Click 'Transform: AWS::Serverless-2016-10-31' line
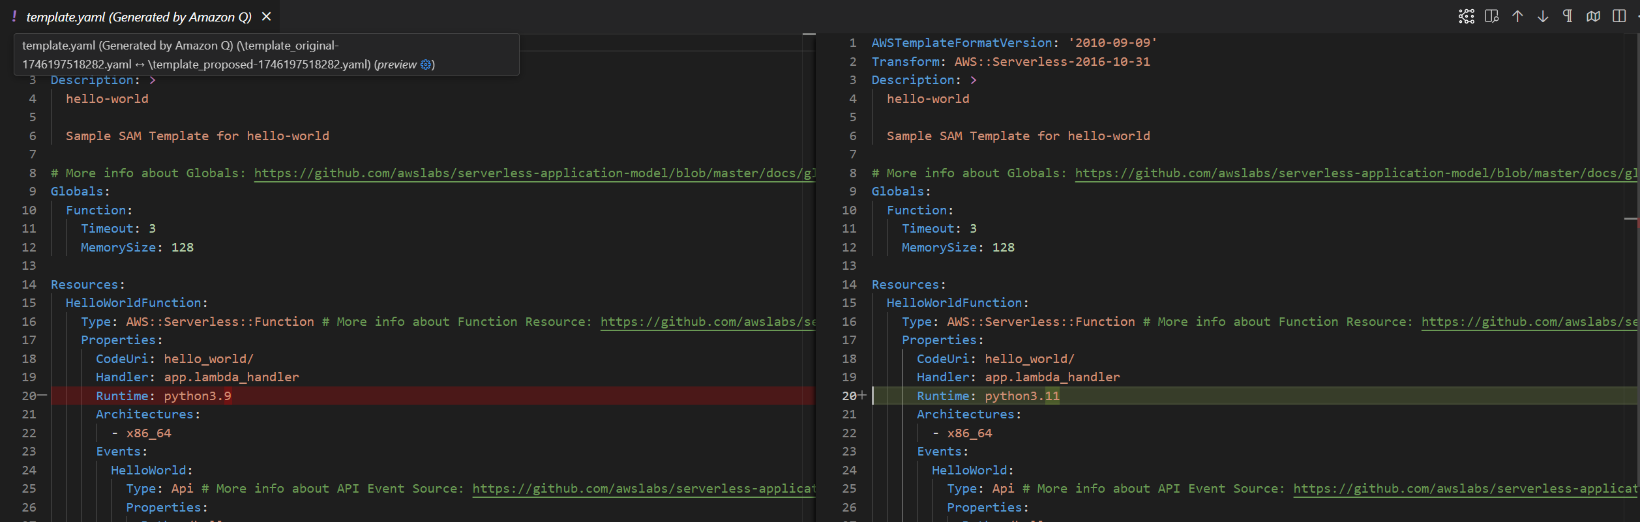 [x=1011, y=61]
